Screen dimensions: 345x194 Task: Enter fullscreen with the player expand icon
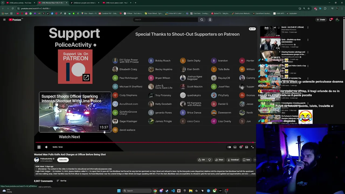(x=252, y=147)
